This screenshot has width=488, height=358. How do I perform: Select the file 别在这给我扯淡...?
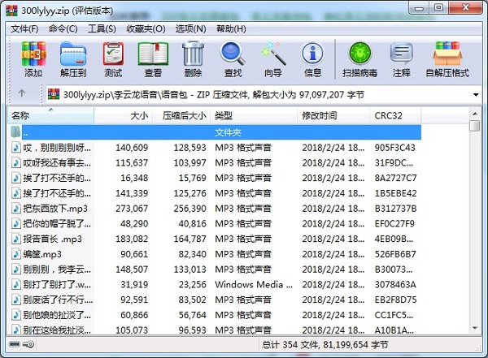click(x=57, y=330)
